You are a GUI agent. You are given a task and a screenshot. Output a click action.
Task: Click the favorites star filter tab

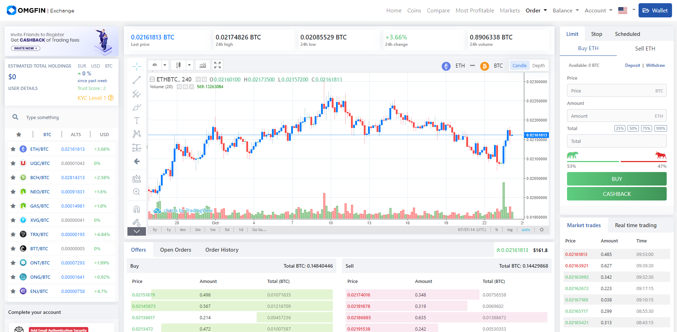tap(19, 134)
